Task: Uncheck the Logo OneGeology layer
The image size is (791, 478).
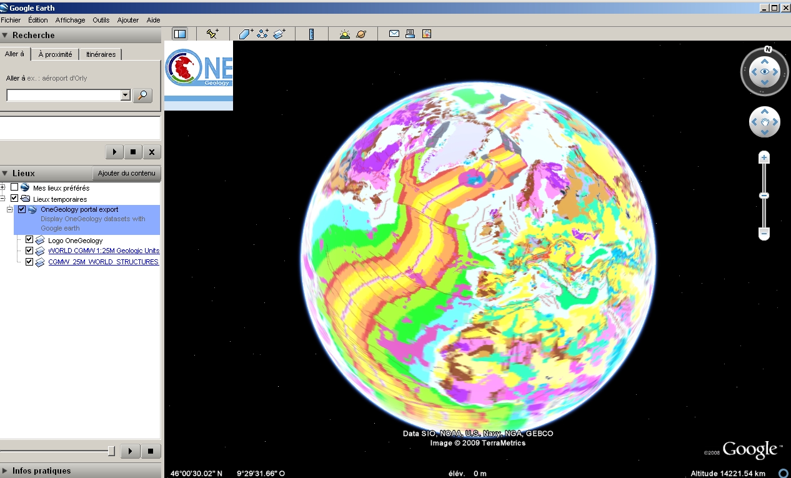Action: (x=29, y=240)
